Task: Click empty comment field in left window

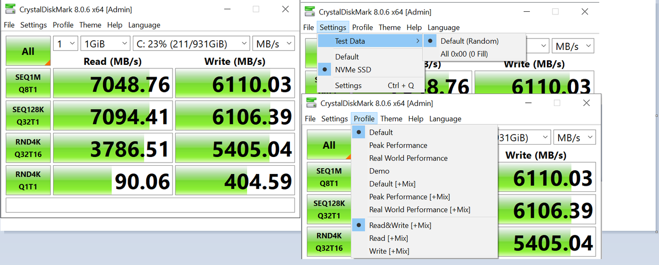Action: [x=150, y=205]
